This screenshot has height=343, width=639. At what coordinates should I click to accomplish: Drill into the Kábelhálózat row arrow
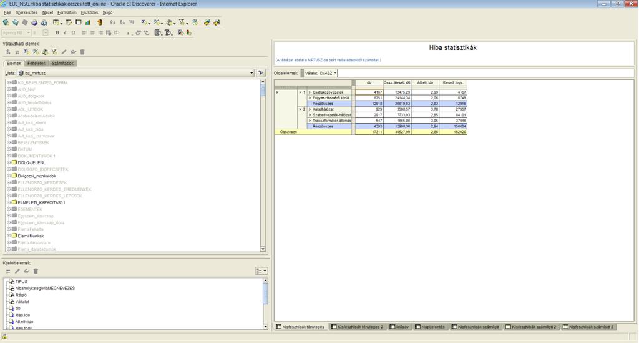click(310, 109)
